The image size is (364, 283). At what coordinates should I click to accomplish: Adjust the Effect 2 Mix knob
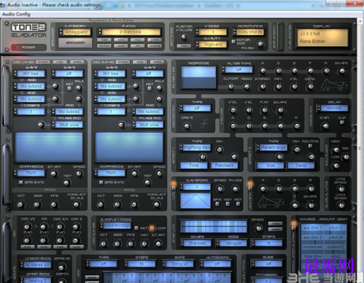[296, 150]
